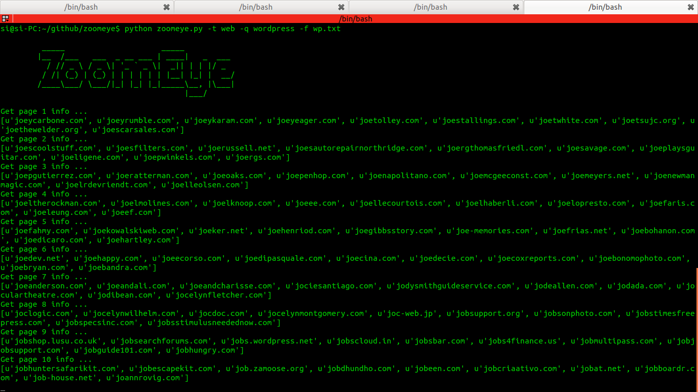Viewport: 698px width, 392px height.
Task: Close the first /bin/bash tab
Action: click(x=167, y=7)
